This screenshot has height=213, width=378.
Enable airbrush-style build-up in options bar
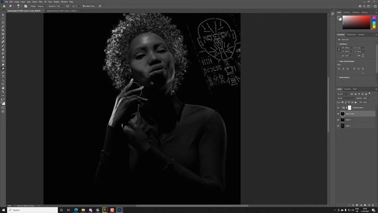click(68, 7)
